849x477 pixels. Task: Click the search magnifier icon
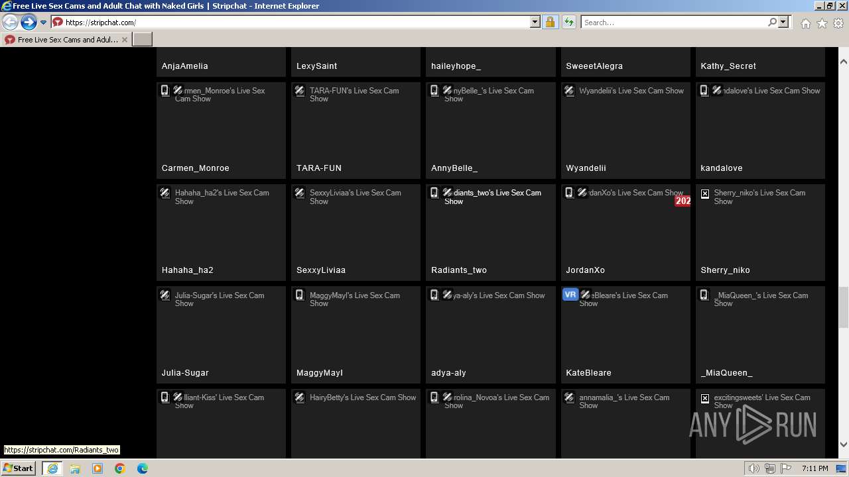point(772,23)
